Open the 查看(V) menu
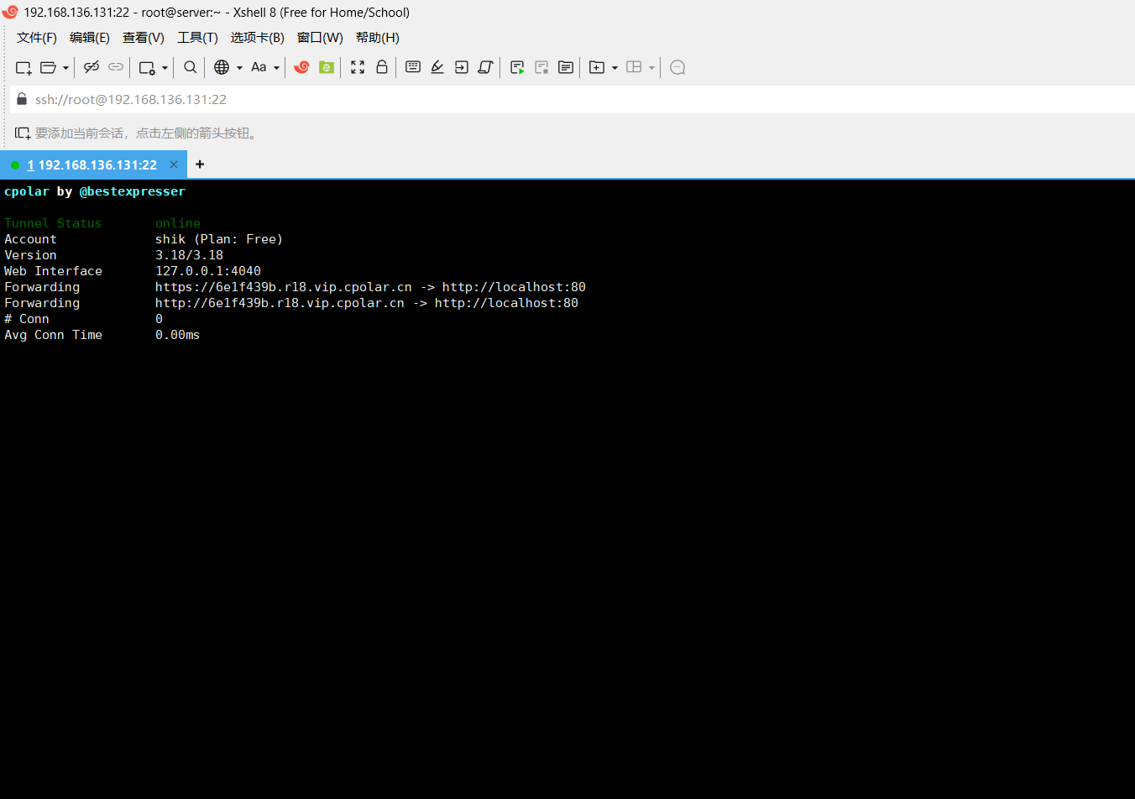Screen dimensions: 1135x799 [144, 38]
